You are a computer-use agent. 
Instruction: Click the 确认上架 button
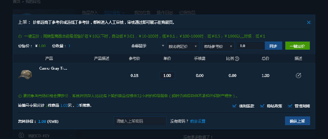[x=297, y=121]
